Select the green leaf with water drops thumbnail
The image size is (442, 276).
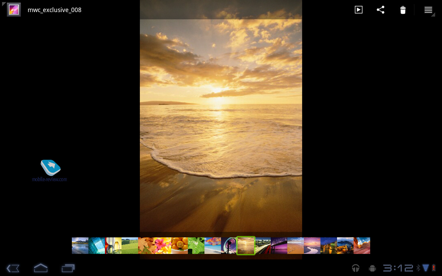pyautogui.click(x=196, y=246)
